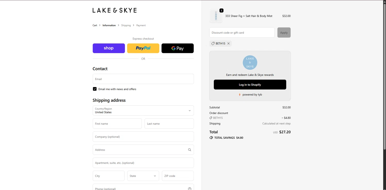Click the TOTAL SAVINGS $4.80 text
The image size is (386, 190).
tap(229, 138)
